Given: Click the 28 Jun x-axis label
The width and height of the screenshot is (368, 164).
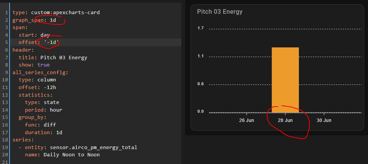Looking at the screenshot, I should (x=285, y=120).
